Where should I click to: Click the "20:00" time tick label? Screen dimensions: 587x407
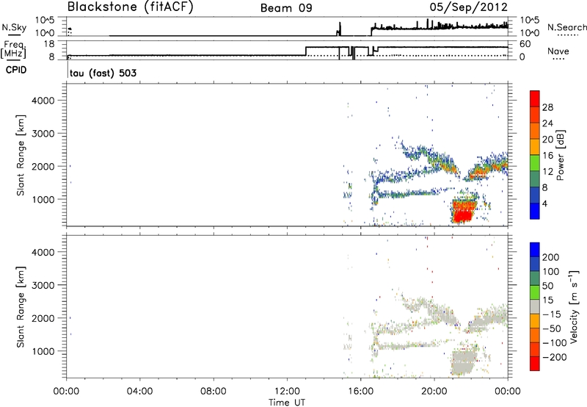pos(434,392)
